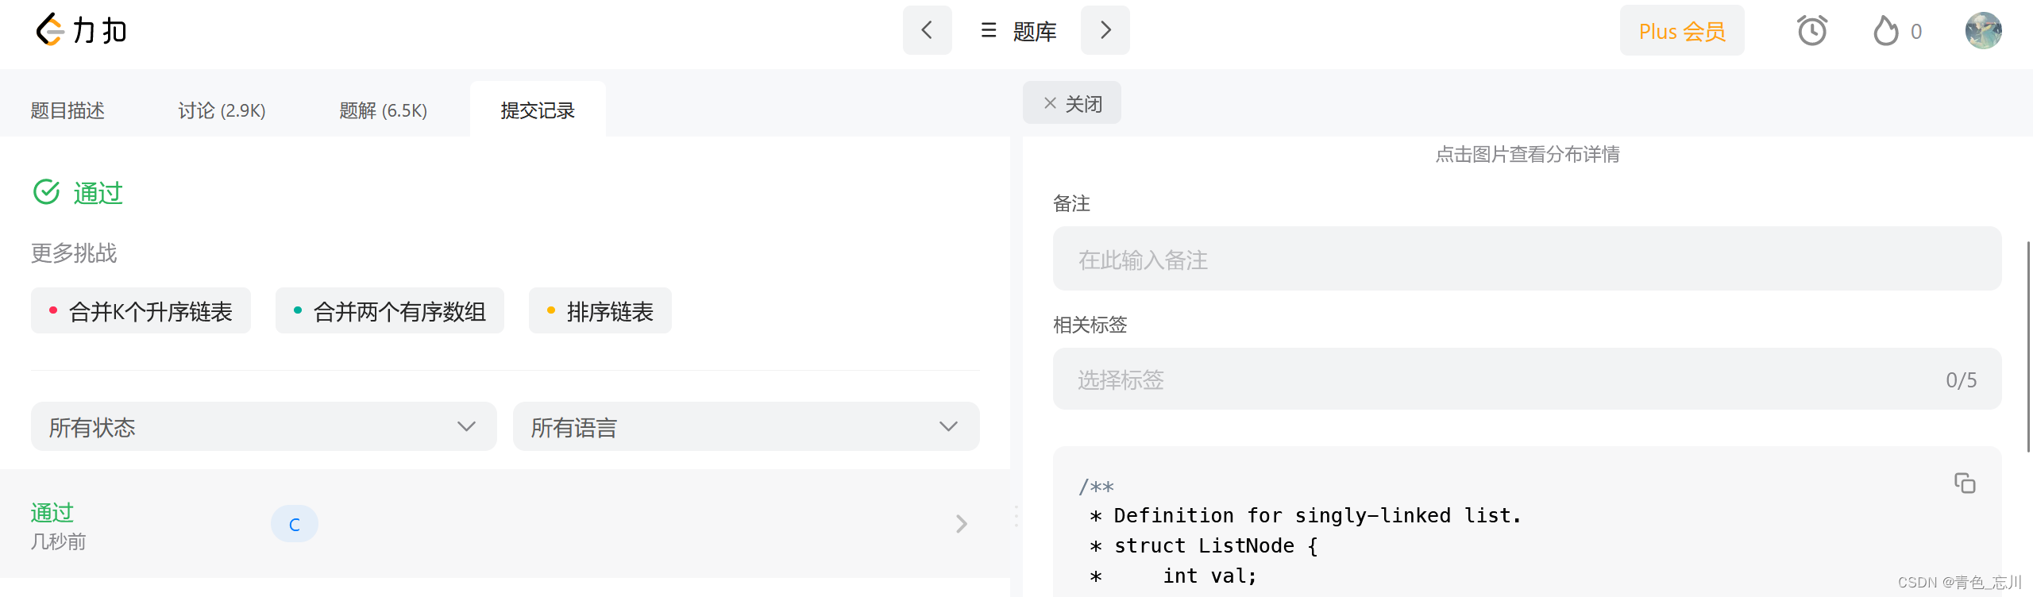Go to the previous problem arrow

(927, 31)
